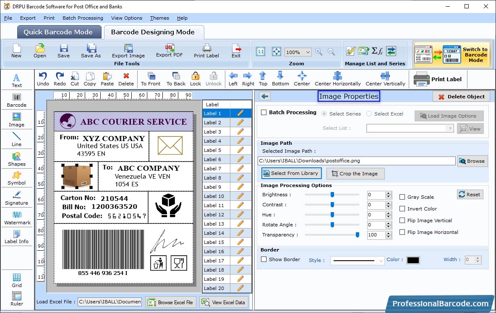Select the Line drawing tool
This screenshot has height=313, width=496.
click(x=16, y=139)
